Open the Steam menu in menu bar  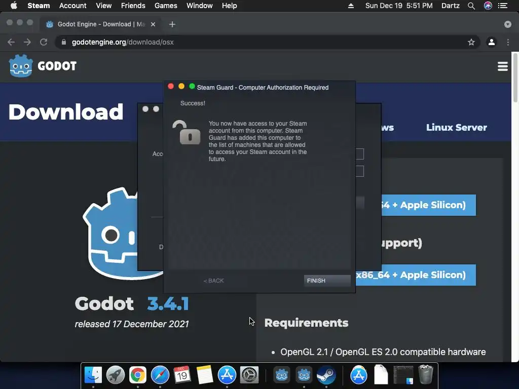pos(39,6)
